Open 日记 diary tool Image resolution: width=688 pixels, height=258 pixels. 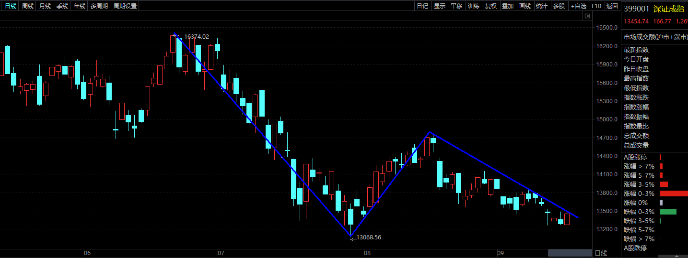(x=422, y=6)
